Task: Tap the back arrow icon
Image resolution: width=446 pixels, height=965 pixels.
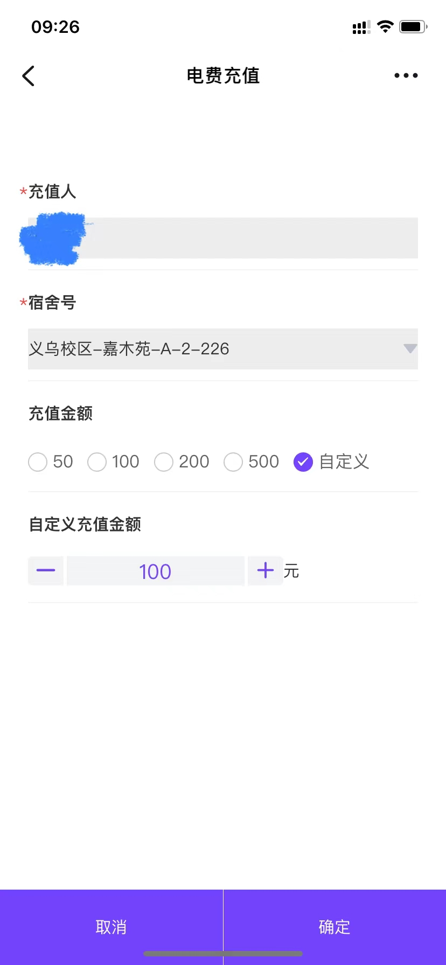Action: (29, 76)
